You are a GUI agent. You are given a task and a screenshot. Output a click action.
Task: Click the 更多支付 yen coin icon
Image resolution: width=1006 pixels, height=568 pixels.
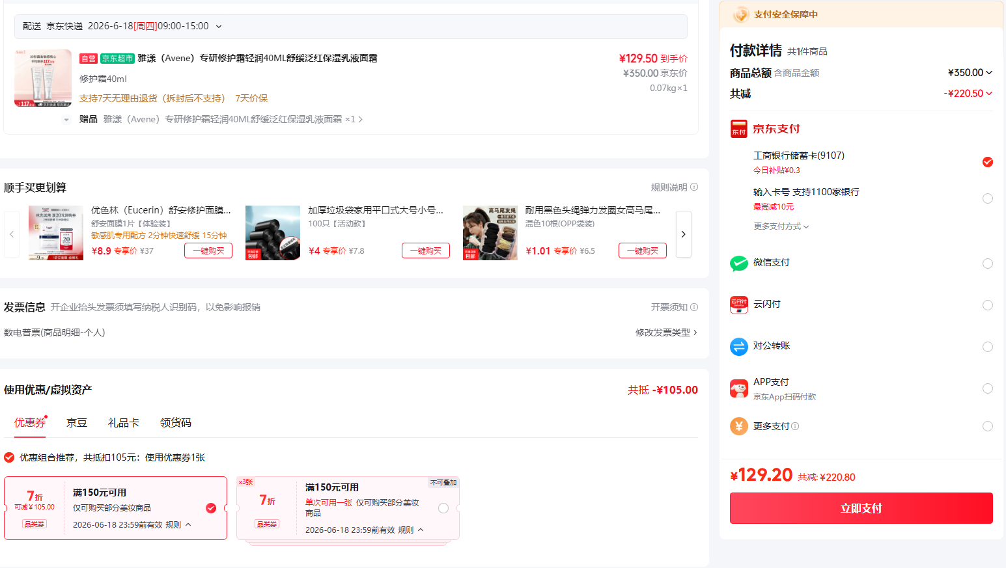[739, 426]
